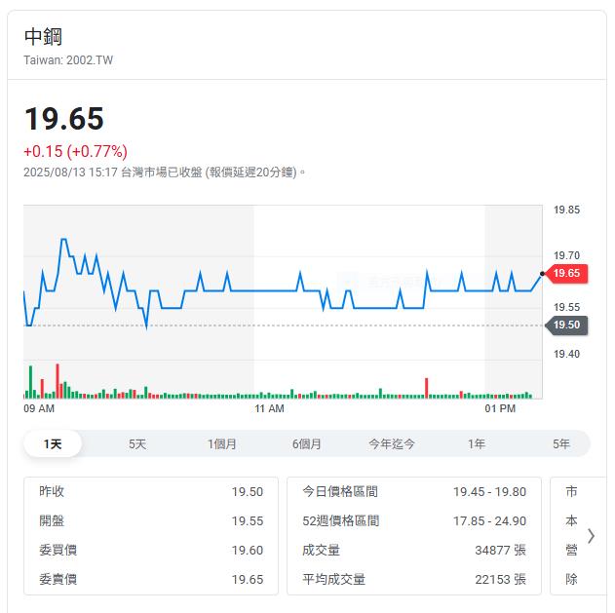This screenshot has width=615, height=613.
Task: Click the 52週價格區間 label
Action: [341, 520]
